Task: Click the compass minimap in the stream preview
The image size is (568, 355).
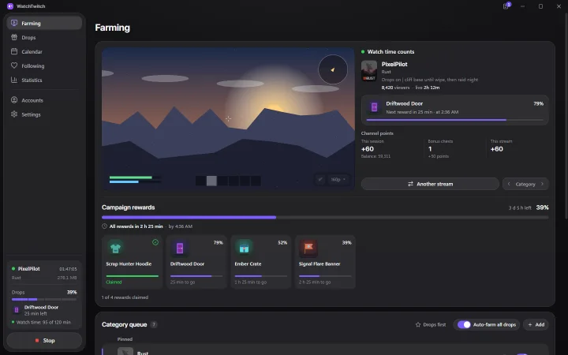Action: click(x=333, y=69)
